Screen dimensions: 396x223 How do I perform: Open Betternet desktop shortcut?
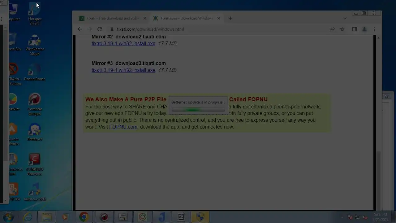coord(35,132)
